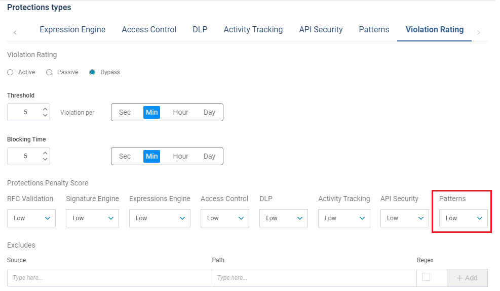Expand the Signature Engine penalty dropdown
Viewport: 500px width, 291px height.
(x=92, y=218)
